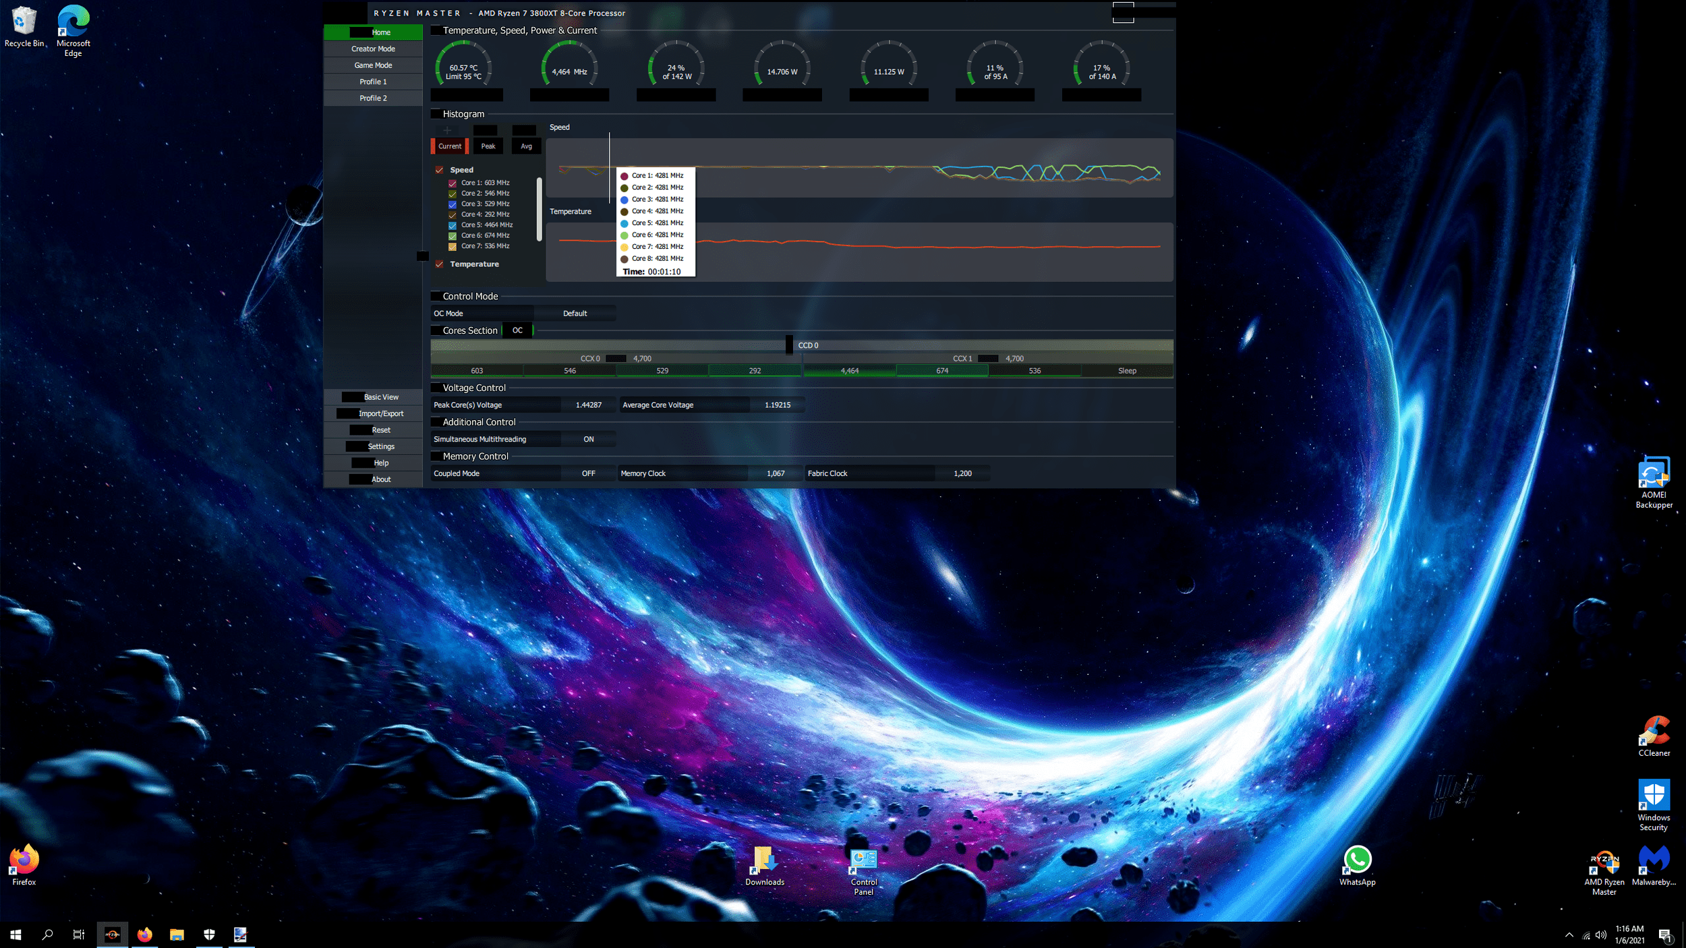The width and height of the screenshot is (1686, 948).
Task: Open the Windows Start menu
Action: pyautogui.click(x=16, y=935)
